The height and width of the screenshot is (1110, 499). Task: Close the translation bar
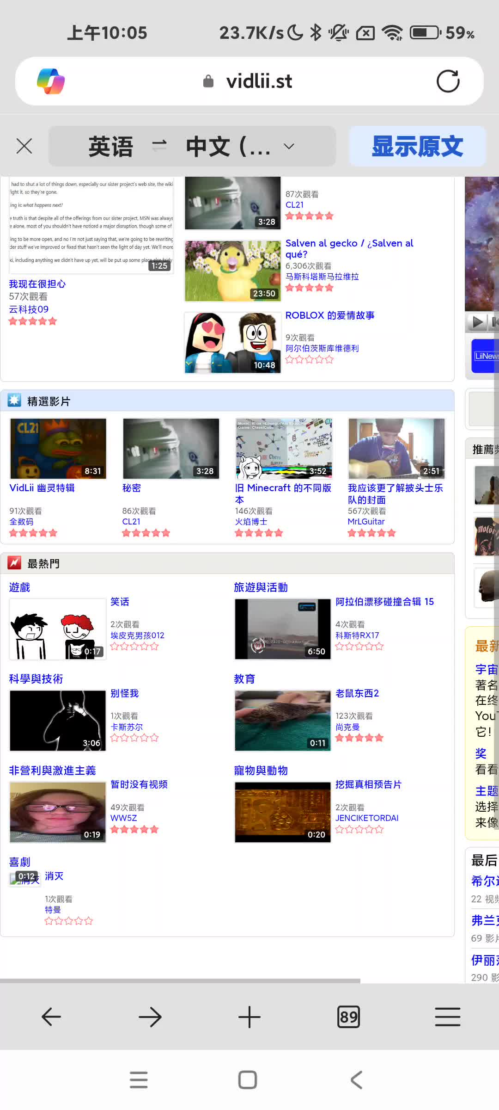24,146
